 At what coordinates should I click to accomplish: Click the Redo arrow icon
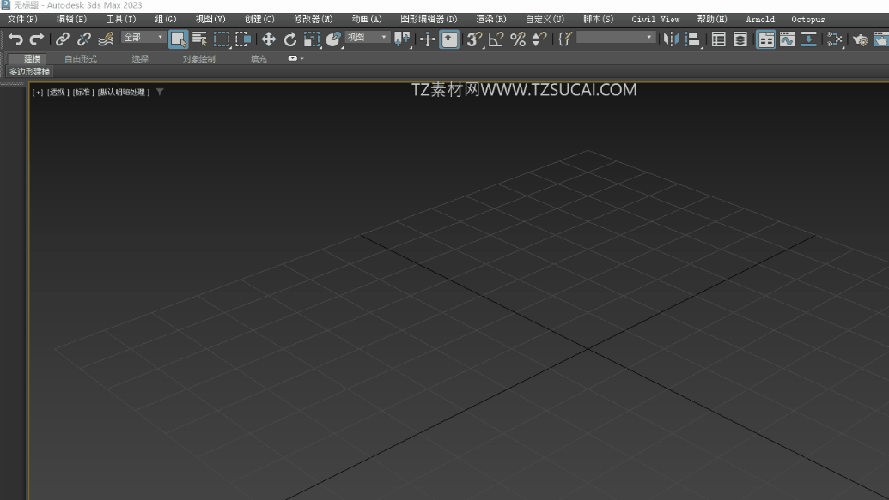click(37, 39)
